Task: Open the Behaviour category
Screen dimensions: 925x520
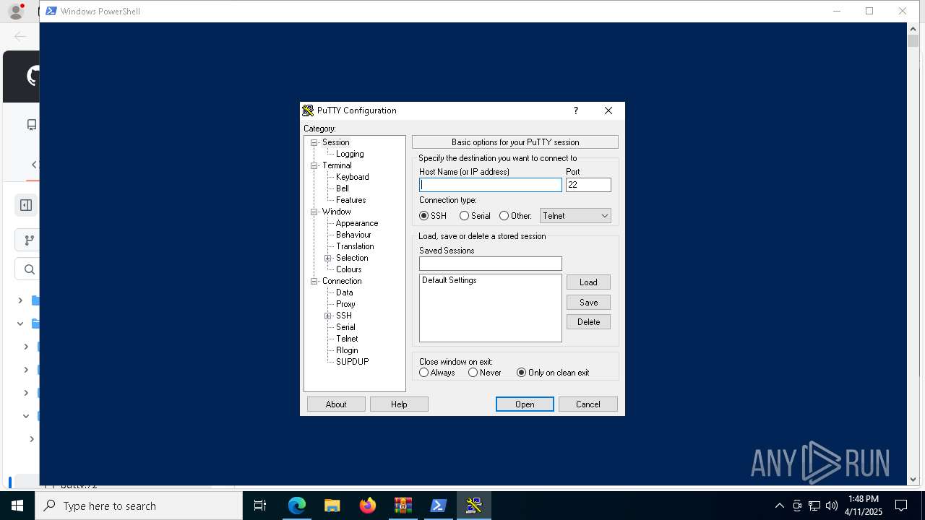Action: coord(353,235)
